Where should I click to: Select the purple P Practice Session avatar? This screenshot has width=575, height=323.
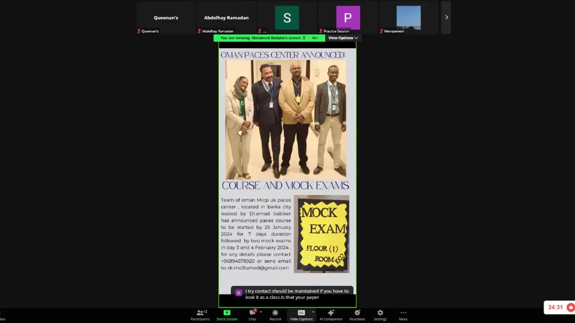click(348, 17)
